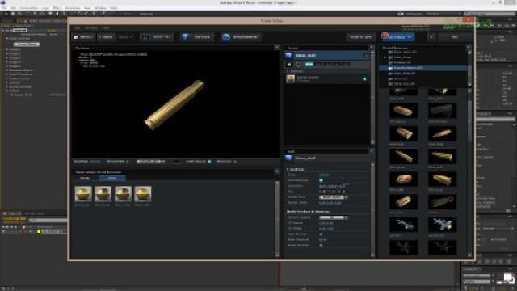This screenshot has width=517, height=291.
Task: Toggle the checkbox right of the color swatch
Action: coord(209,162)
